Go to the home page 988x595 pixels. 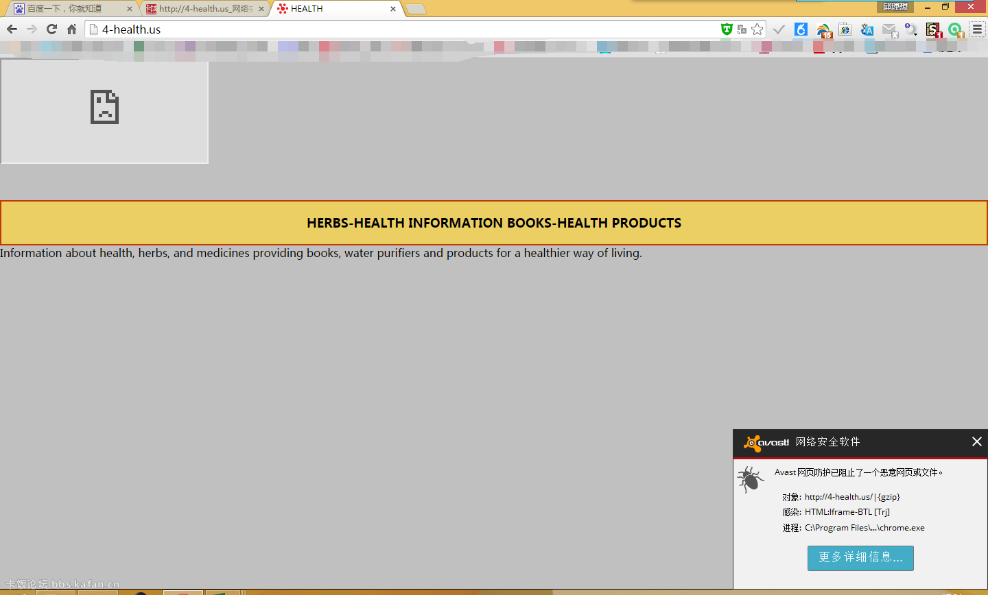tap(71, 29)
